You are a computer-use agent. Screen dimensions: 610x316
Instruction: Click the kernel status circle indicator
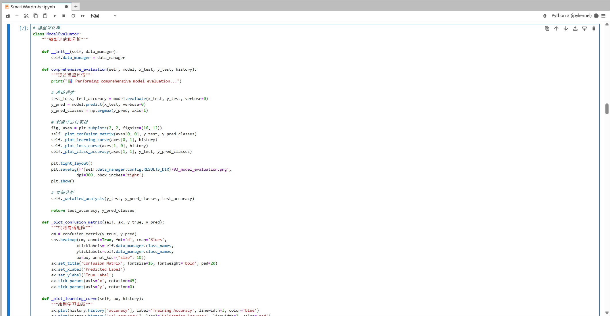pos(596,16)
